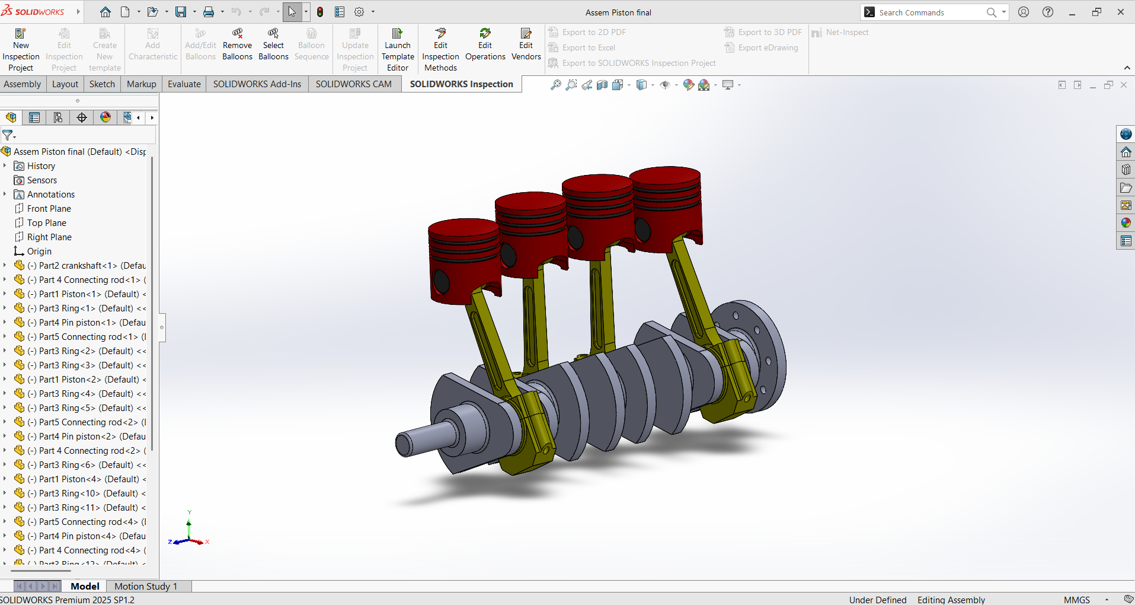Click the Section View icon
Image resolution: width=1135 pixels, height=605 pixels.
(602, 85)
